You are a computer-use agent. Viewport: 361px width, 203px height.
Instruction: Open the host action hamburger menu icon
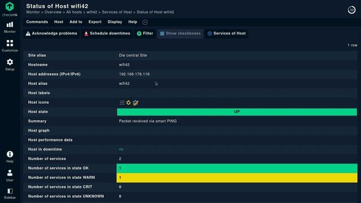tap(122, 103)
